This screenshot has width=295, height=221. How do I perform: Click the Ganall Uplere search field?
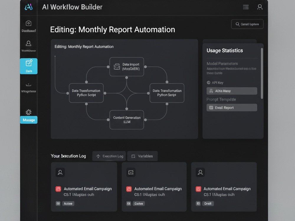click(x=247, y=24)
